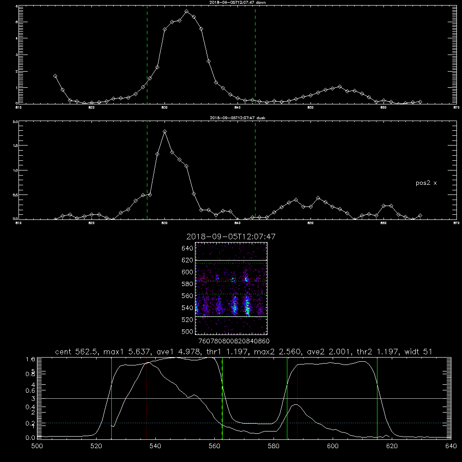Click the '2018-09-05T12:07:47 dusk' plot title

pyautogui.click(x=237, y=118)
